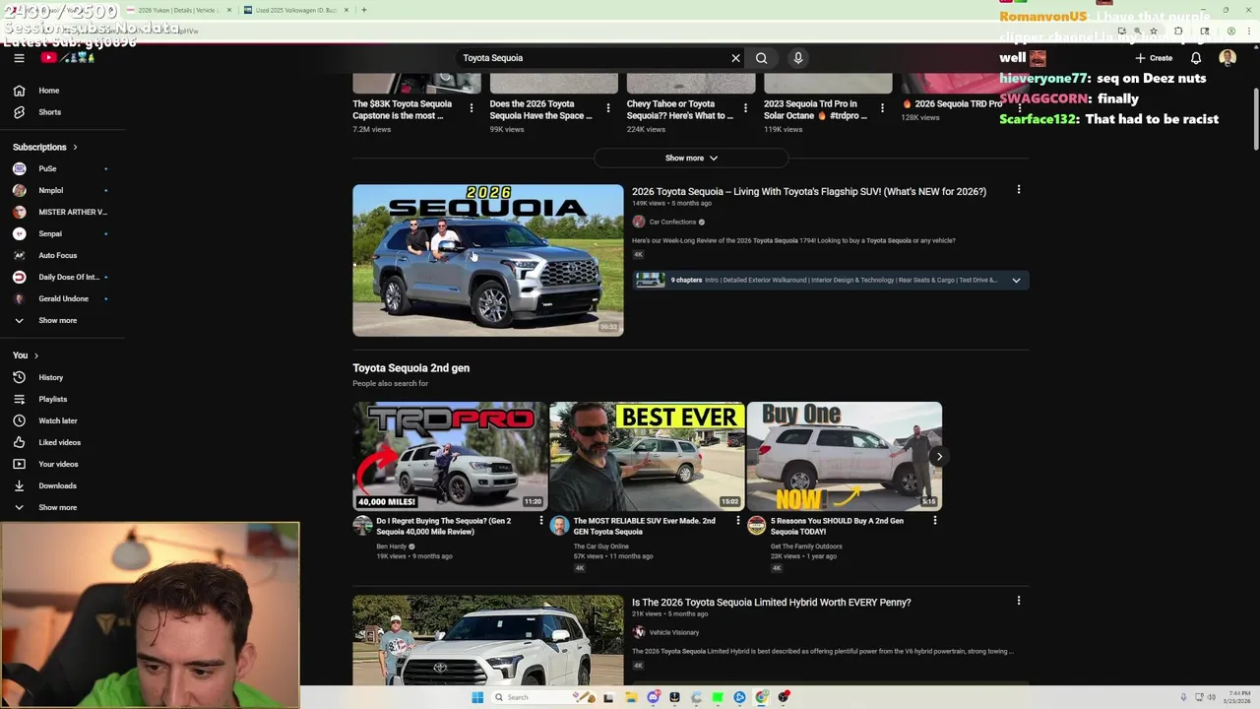Open '2026 Toyota Sequoia – Living With' title

(x=808, y=191)
